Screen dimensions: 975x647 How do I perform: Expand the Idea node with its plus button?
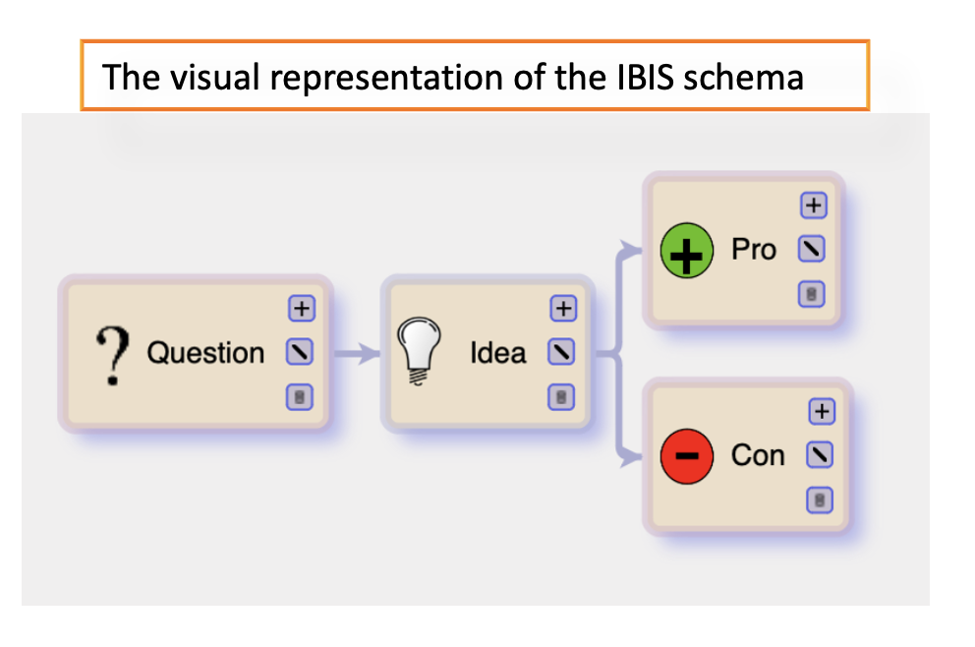pos(561,309)
